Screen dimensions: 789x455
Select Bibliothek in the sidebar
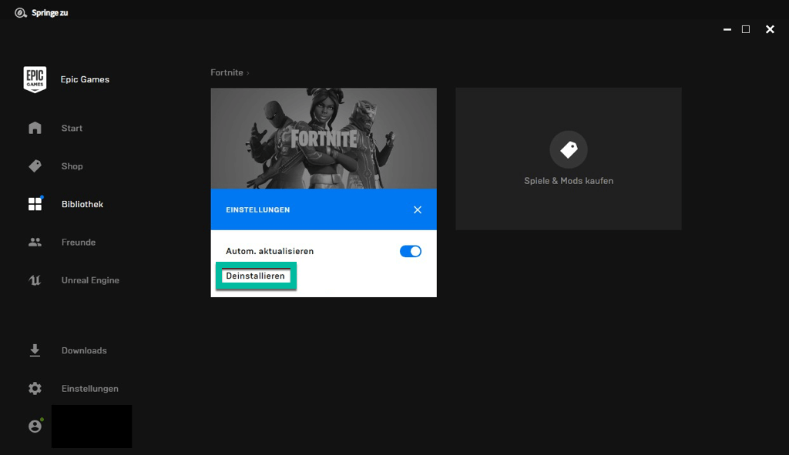click(82, 204)
